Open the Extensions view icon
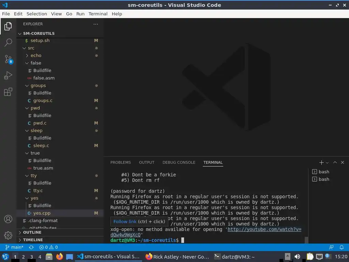 [x=8, y=92]
